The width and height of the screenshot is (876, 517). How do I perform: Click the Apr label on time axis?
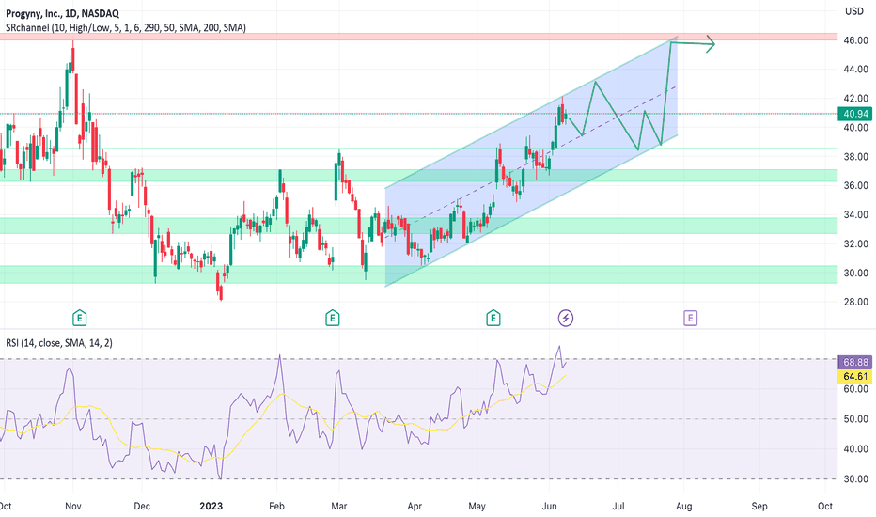coord(415,506)
